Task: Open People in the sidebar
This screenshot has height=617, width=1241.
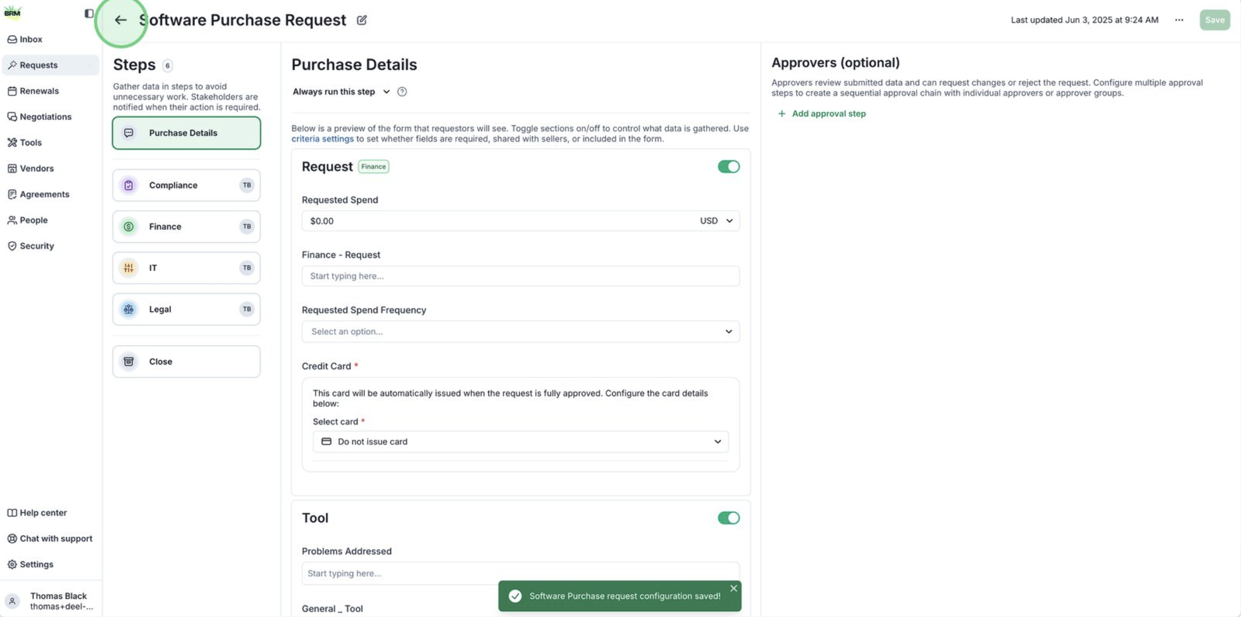Action: (x=50, y=220)
